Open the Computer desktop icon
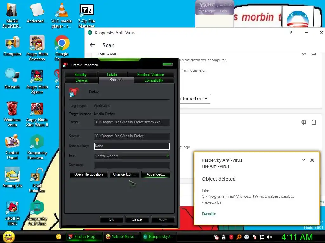Image resolution: width=325 pixels, height=243 pixels. (x=12, y=46)
